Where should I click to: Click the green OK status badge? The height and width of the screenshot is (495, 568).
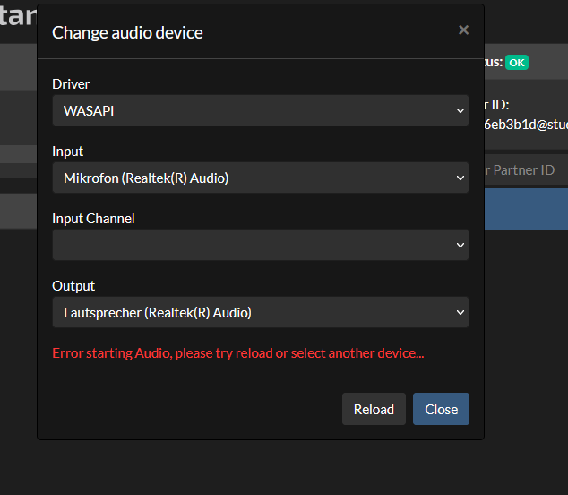517,63
